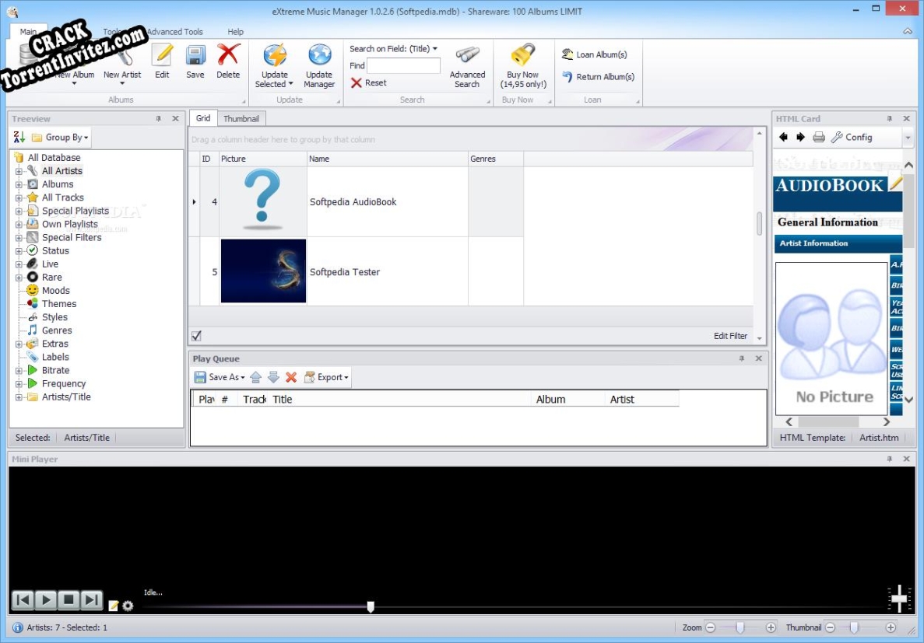
Task: Click the print icon in the HTML Card panel
Action: tap(819, 137)
